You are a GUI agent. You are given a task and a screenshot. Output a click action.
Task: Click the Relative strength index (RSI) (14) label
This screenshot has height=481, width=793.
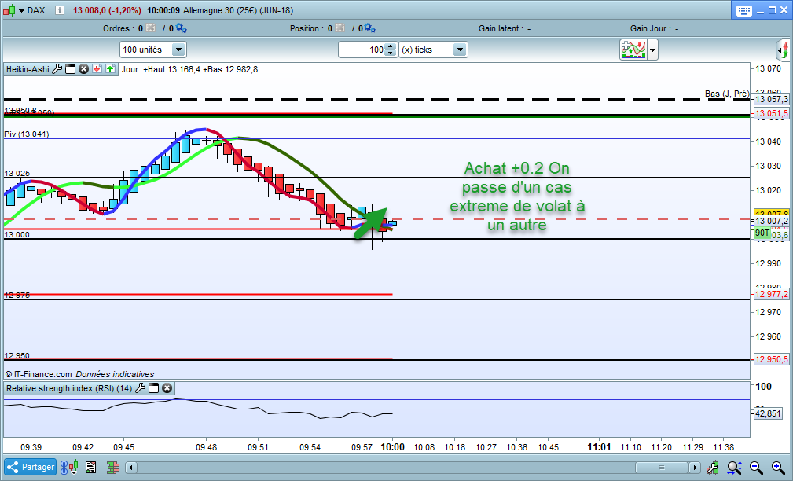[69, 388]
